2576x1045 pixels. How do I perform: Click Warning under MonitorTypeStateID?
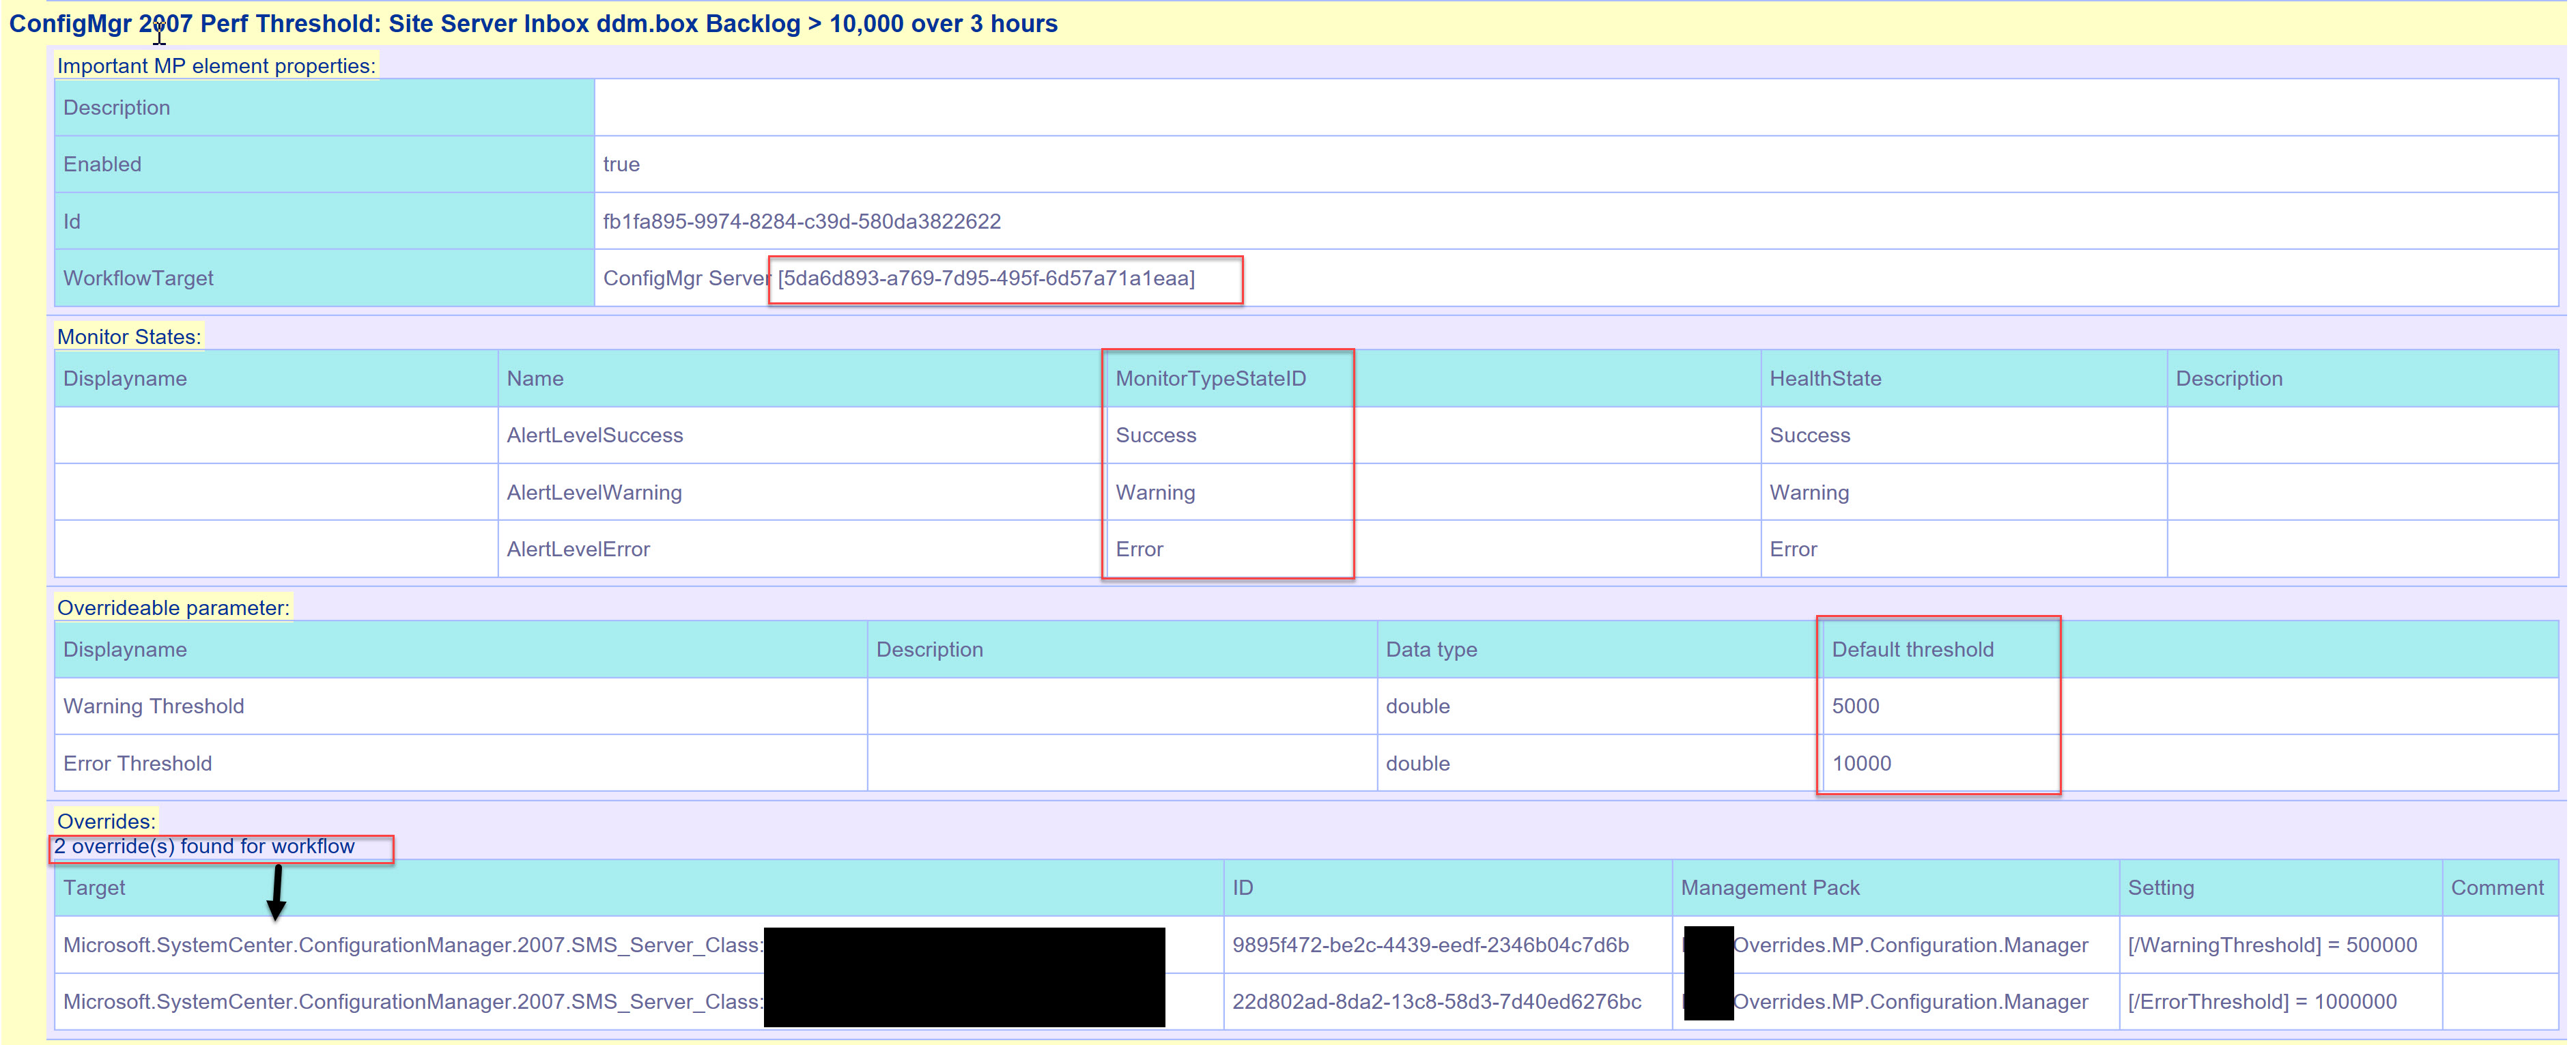(x=1155, y=492)
